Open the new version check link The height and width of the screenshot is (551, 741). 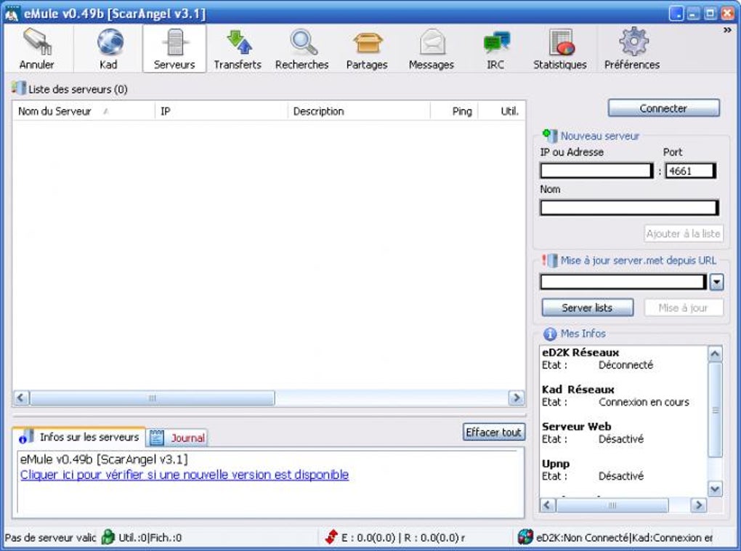point(185,475)
